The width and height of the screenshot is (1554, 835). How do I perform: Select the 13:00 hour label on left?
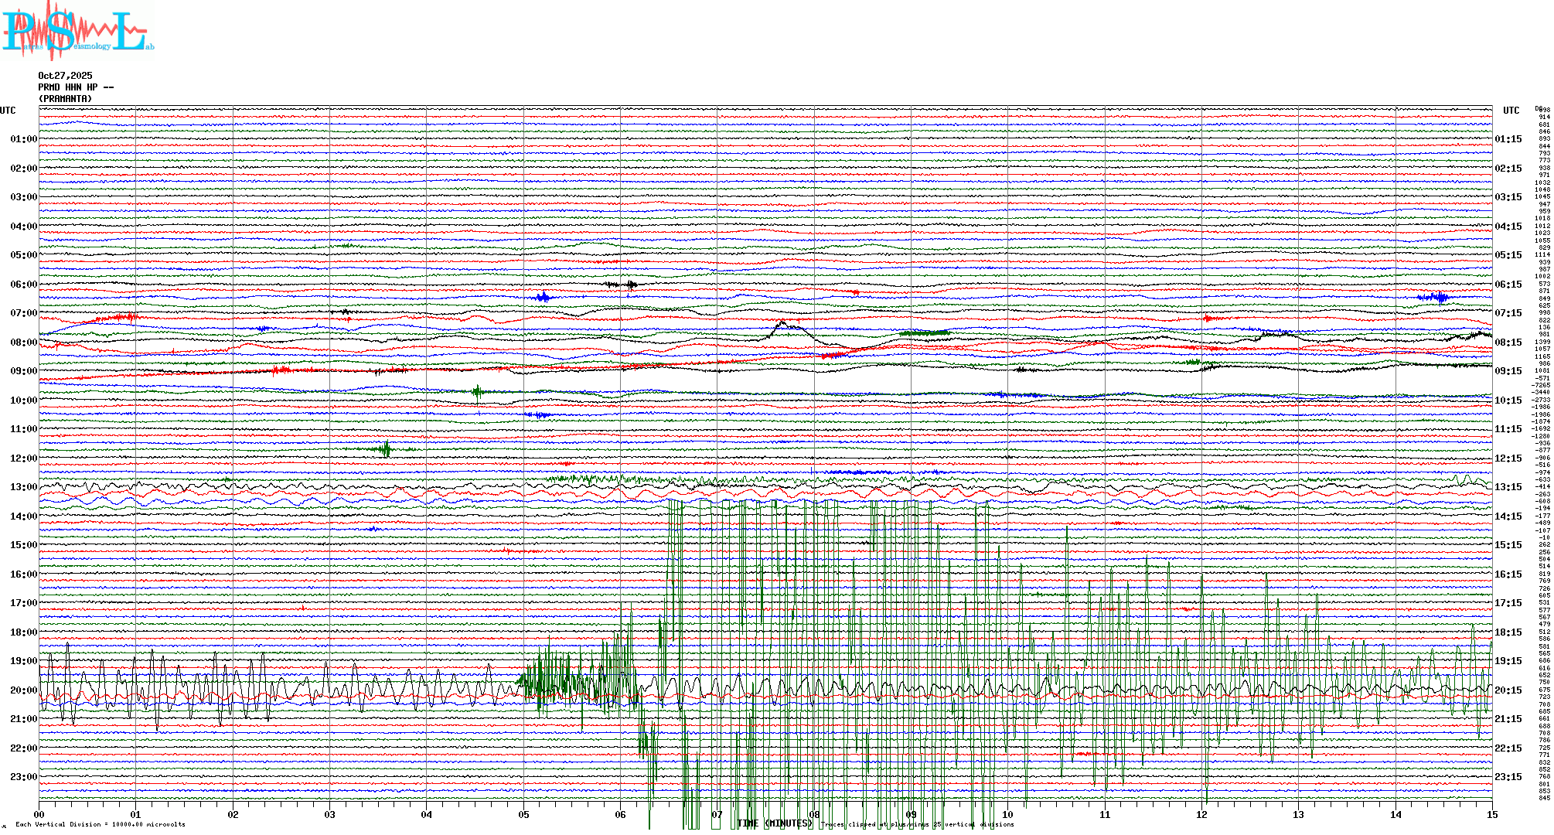point(23,487)
